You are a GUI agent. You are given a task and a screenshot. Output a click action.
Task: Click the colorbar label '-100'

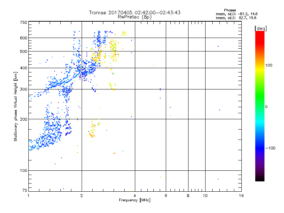pyautogui.click(x=270, y=148)
